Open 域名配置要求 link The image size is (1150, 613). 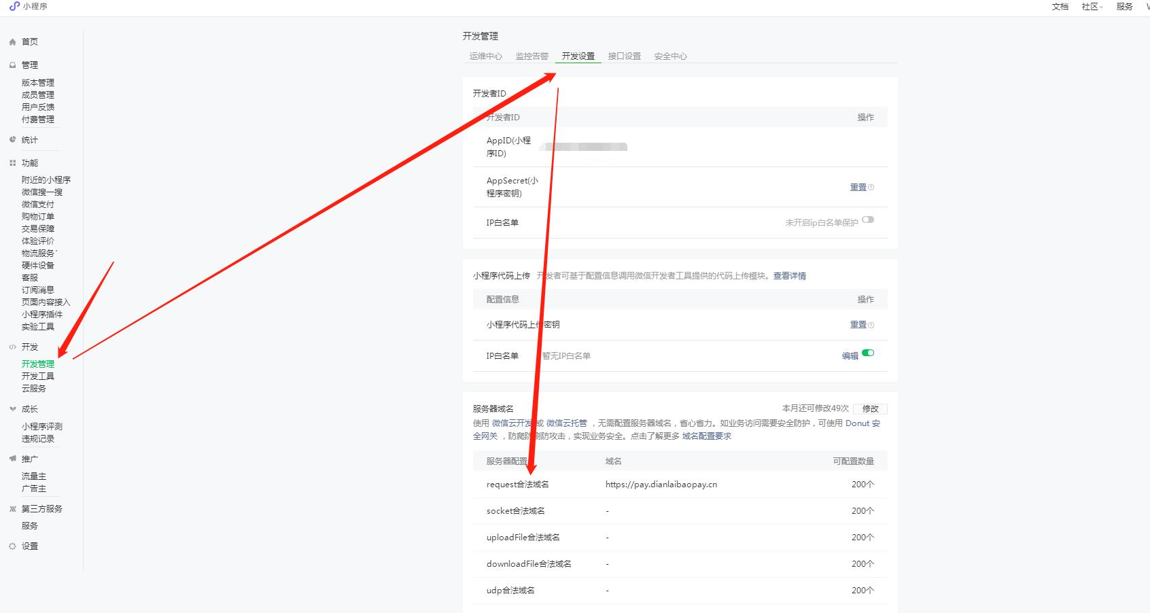[706, 436]
